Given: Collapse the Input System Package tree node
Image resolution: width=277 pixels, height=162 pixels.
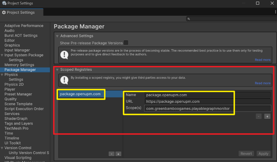Looking at the screenshot, I should pos(2,55).
